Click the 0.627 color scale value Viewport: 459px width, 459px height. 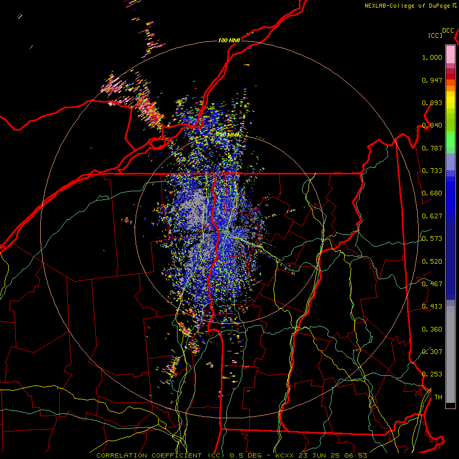(x=432, y=216)
